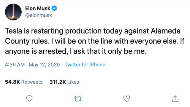Open the share sheet via upload arrow icon

175,98
